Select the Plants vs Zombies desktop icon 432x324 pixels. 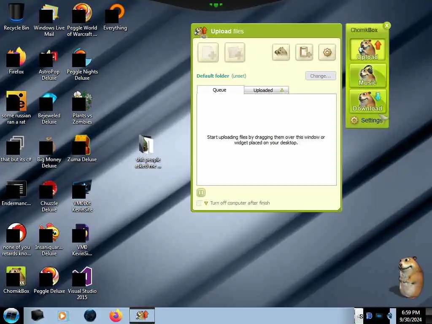click(82, 108)
